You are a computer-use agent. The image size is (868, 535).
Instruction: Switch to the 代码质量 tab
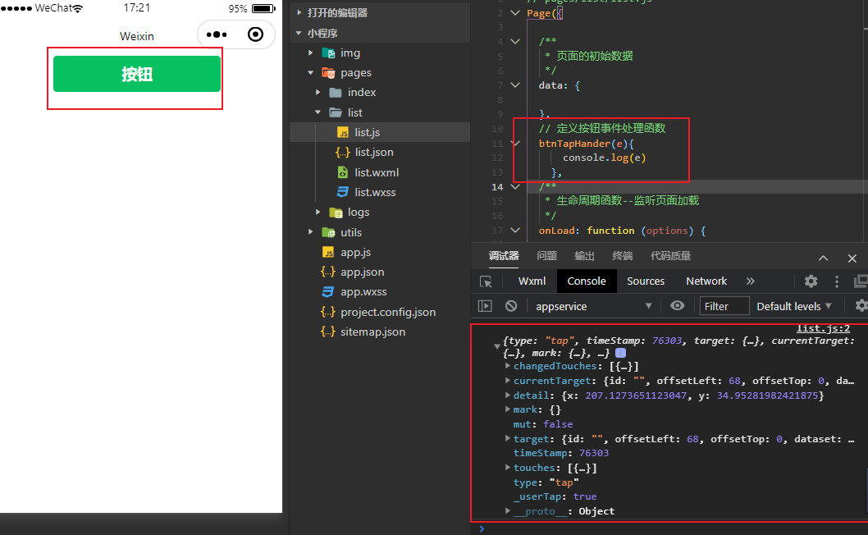[x=670, y=256]
